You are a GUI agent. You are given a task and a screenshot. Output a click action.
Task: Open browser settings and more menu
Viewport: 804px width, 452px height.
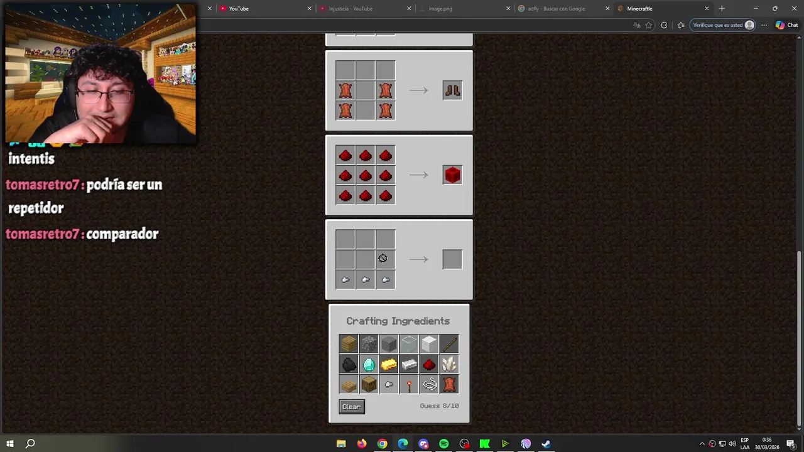(x=764, y=25)
